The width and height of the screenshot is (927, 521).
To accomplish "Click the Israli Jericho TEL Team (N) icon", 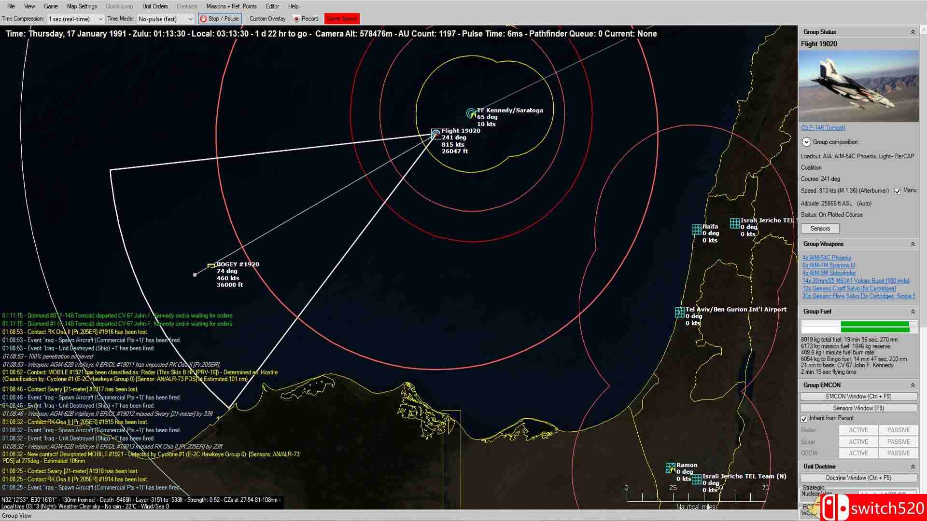I will tap(696, 479).
